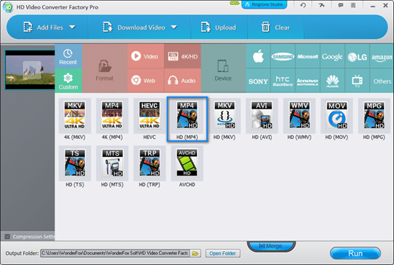394x265 pixels.
Task: Open the Audio format category
Action: tap(183, 81)
